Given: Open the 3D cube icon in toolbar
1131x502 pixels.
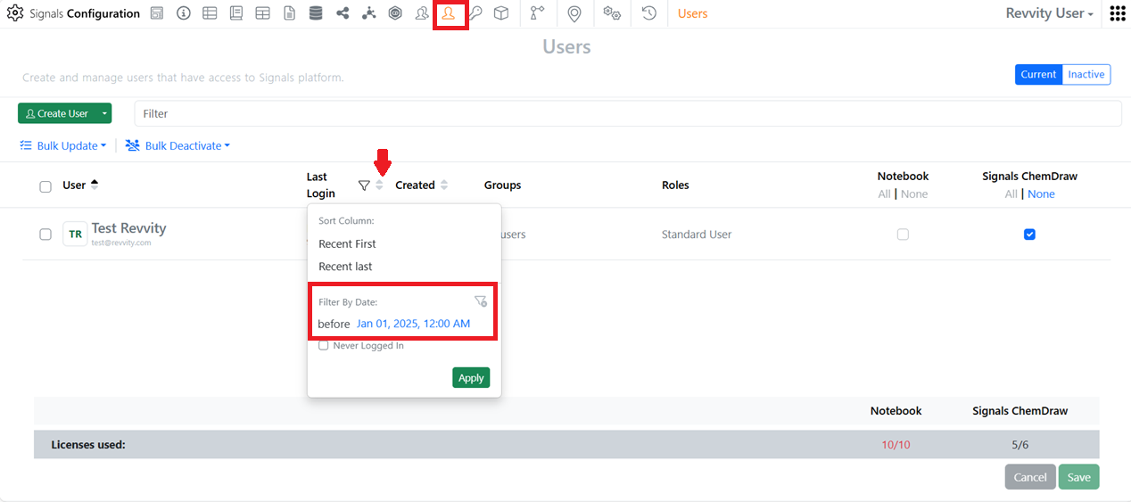Looking at the screenshot, I should tap(501, 13).
